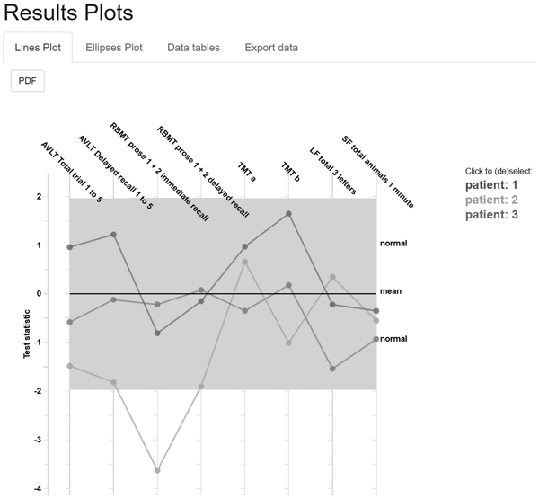Screen dimensions: 539x499
Task: Deselect patient: 2 in the legend
Action: pos(494,200)
